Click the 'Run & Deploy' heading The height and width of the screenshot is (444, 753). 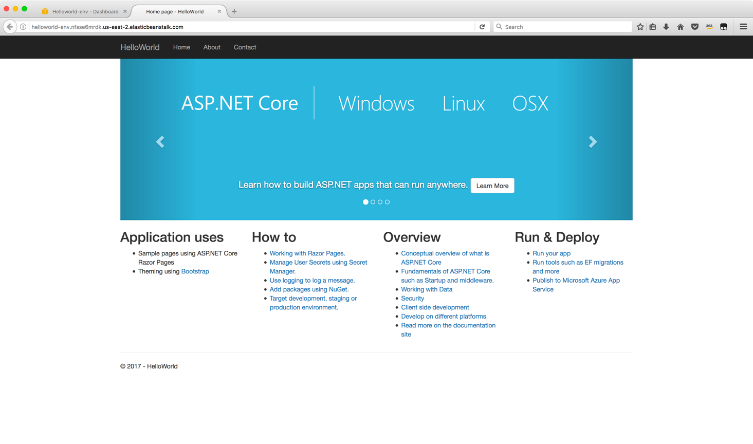(557, 237)
